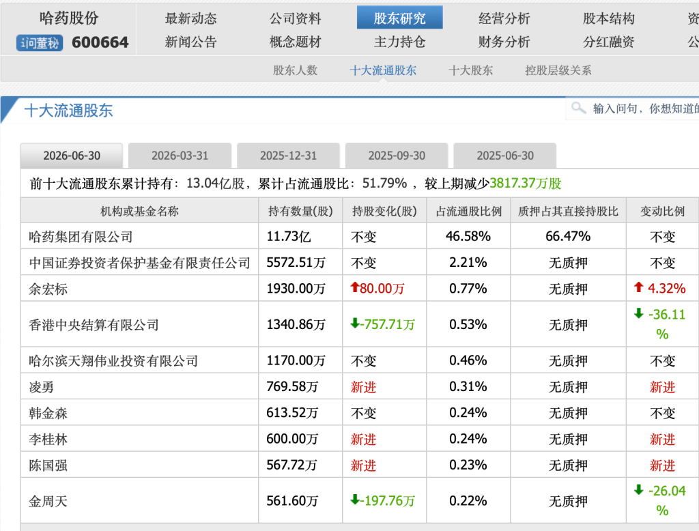The width and height of the screenshot is (699, 531).
Task: Open the 经营分析 menu item
Action: coord(504,18)
